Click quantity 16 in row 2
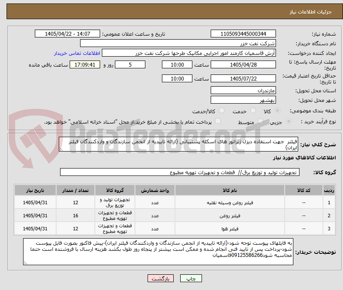The image size is (343, 290). coord(75,216)
